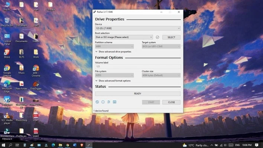Expand Show advanced format options
This screenshot has width=263, height=148.
click(113, 81)
